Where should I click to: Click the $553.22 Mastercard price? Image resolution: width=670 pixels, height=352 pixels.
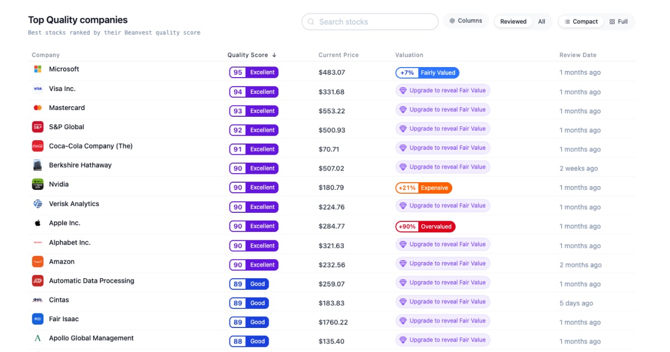[332, 111]
